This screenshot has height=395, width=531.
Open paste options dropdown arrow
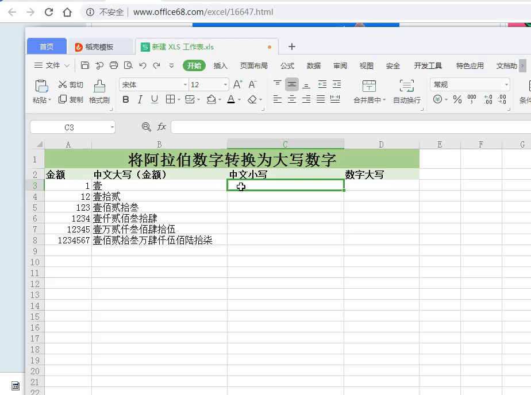tap(50, 100)
